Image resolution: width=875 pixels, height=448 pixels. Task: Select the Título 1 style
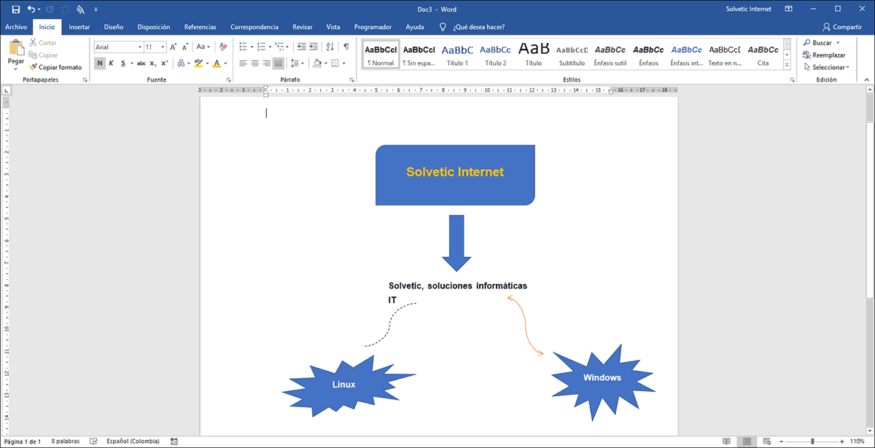(x=457, y=54)
